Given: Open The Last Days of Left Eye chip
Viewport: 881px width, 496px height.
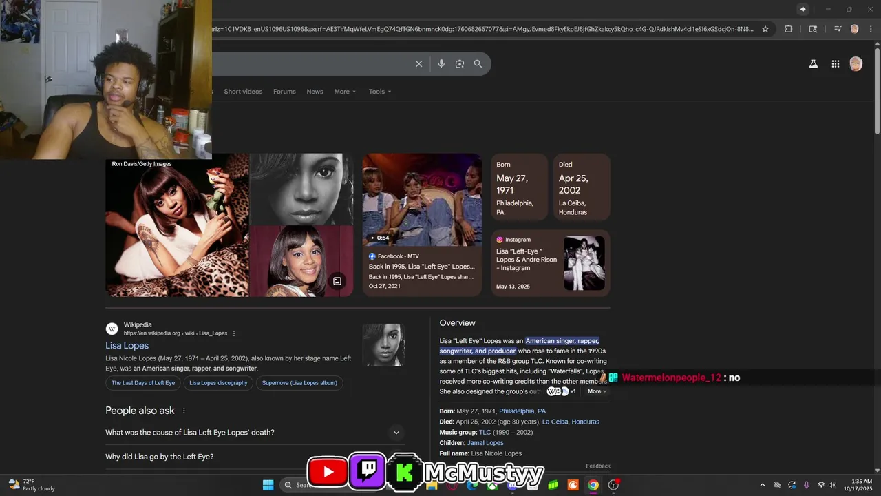Looking at the screenshot, I should tap(143, 383).
